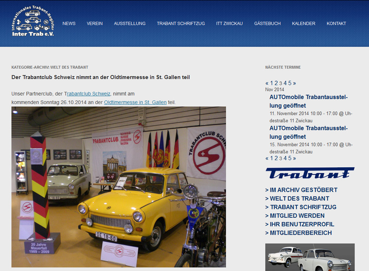Click the '15. November 2014 10:00 - 17:00' date text
The image size is (369, 271).
(x=304, y=145)
